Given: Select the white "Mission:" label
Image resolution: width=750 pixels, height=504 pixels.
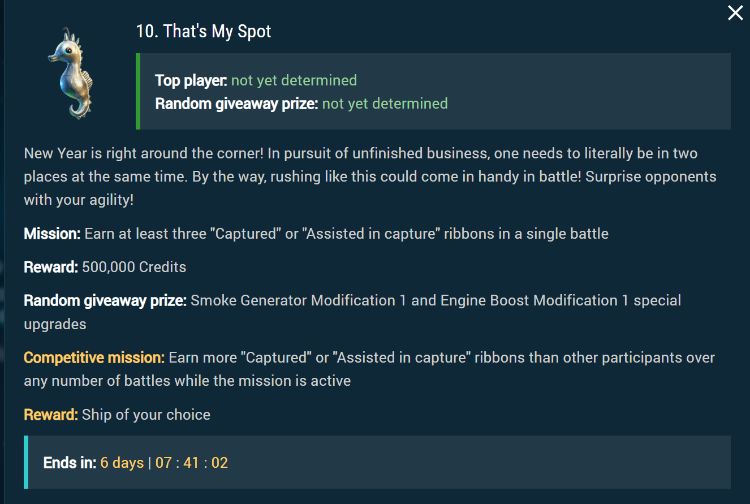Looking at the screenshot, I should click(x=52, y=234).
